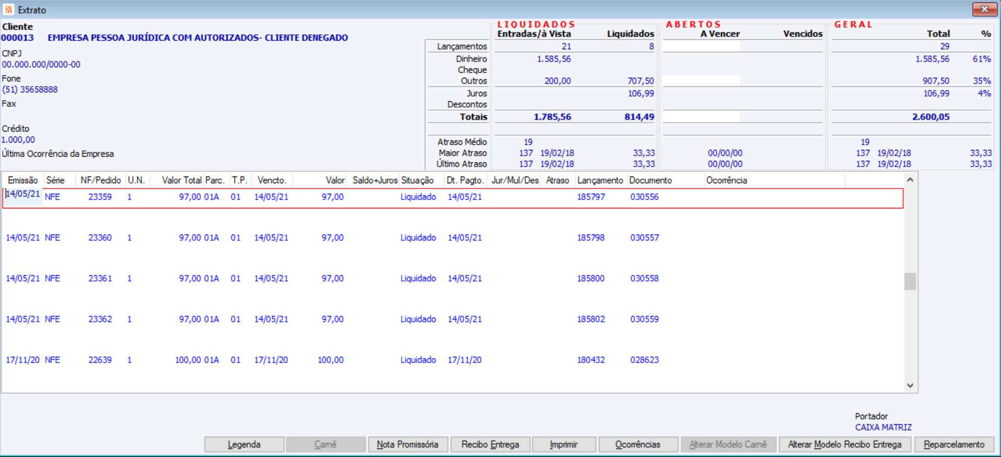The image size is (1001, 457).
Task: Select NF/Pedido cell 23359
Action: point(100,197)
